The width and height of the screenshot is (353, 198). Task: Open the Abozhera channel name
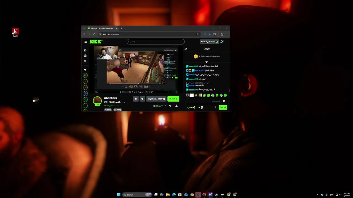click(110, 98)
